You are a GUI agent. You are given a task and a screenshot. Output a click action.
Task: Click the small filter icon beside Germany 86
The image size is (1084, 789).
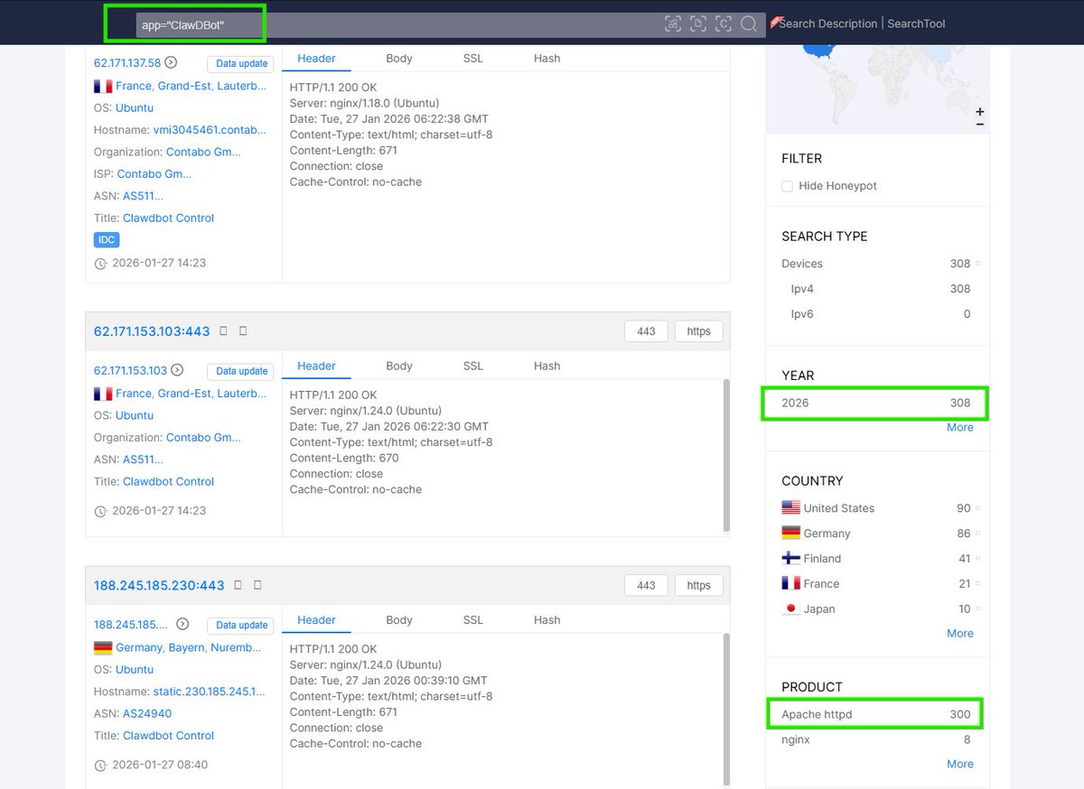pyautogui.click(x=977, y=534)
